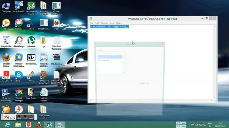229x128 pixels.
Task: Select New Text Document on desktop
Action: [57, 43]
